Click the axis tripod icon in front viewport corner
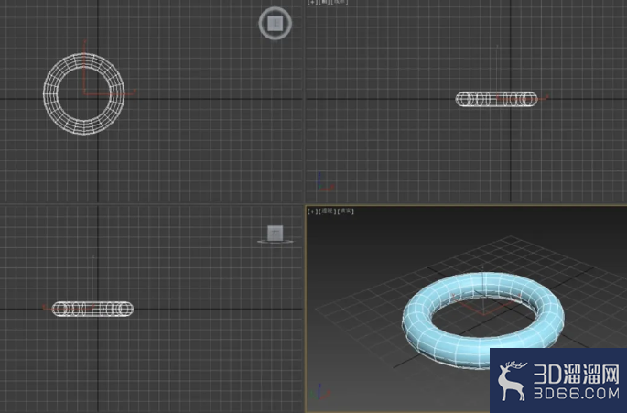Image resolution: width=627 pixels, height=413 pixels. click(x=324, y=182)
